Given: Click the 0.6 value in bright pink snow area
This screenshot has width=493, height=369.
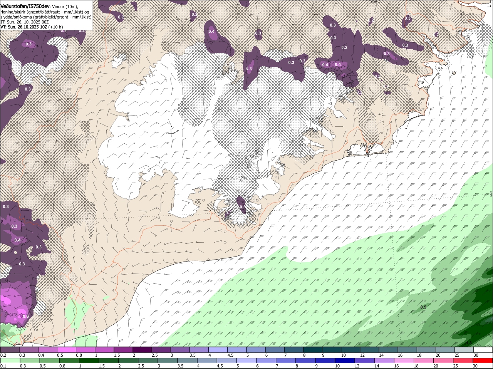Looking at the screenshot, I should pos(26,316).
